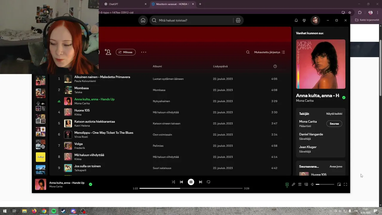The width and height of the screenshot is (382, 215).
Task: Close the ChatGPT tab
Action: tap(146, 4)
